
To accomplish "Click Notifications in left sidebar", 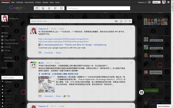I will coord(10,61).
